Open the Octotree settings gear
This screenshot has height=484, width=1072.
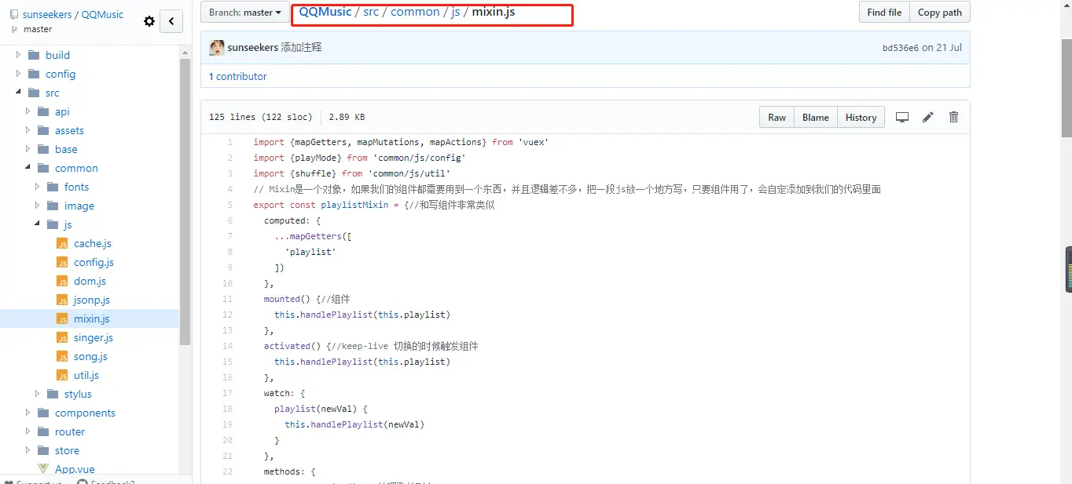149,21
